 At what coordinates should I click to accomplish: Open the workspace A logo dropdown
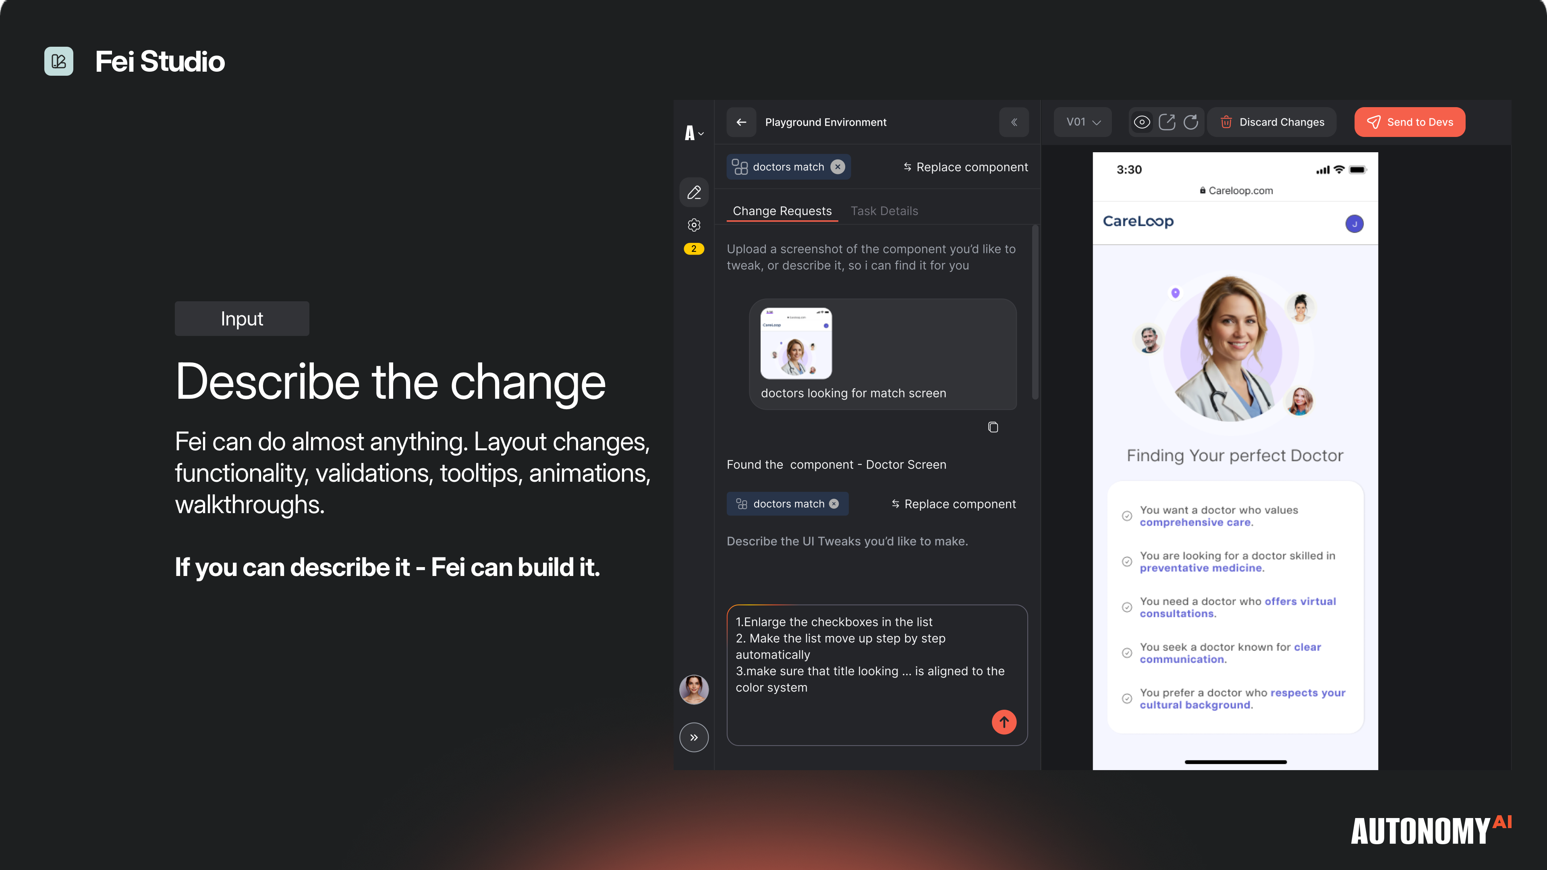point(694,133)
